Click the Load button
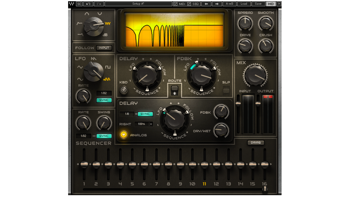 [x=244, y=4]
